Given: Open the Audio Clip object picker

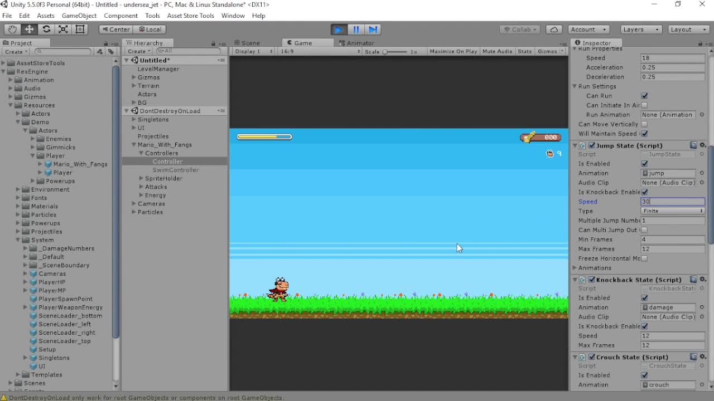Looking at the screenshot, I should click(x=702, y=183).
